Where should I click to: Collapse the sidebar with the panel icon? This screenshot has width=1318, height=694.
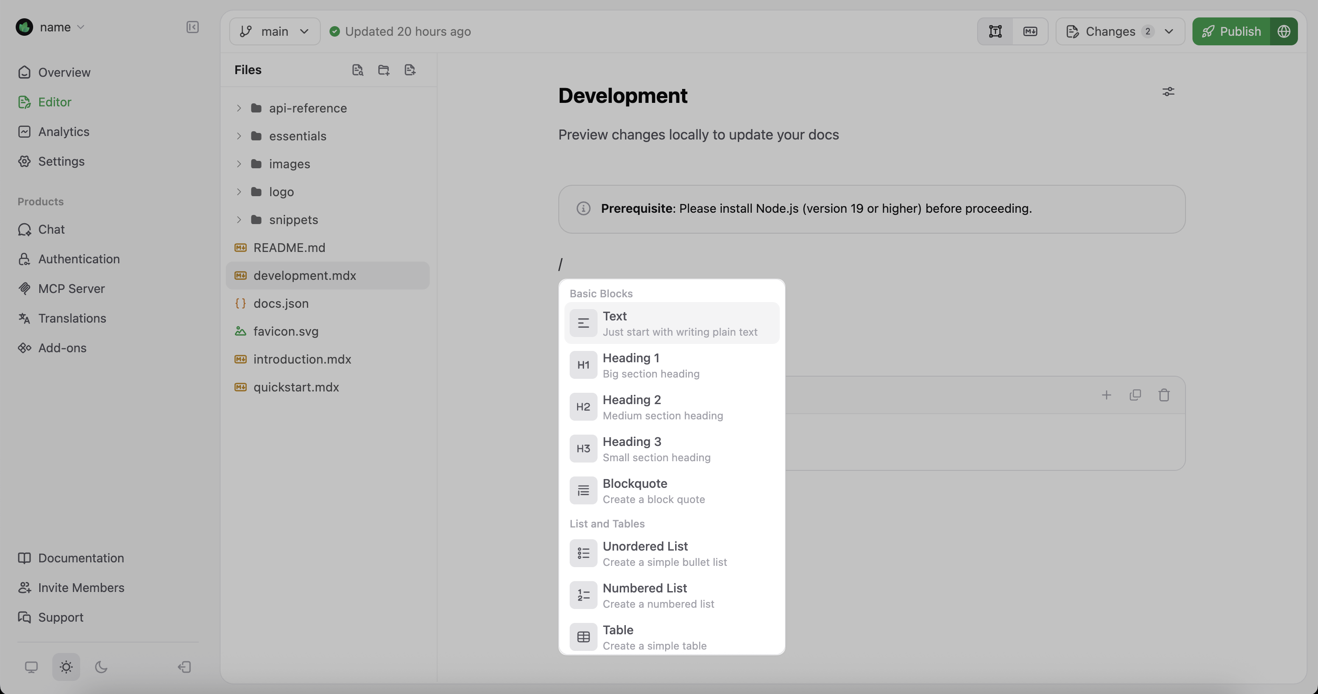coord(192,27)
